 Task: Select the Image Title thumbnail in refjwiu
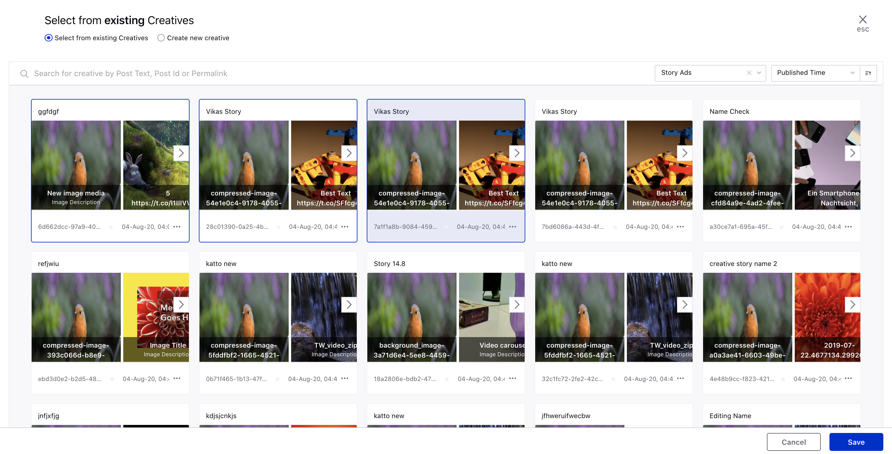pyautogui.click(x=156, y=317)
